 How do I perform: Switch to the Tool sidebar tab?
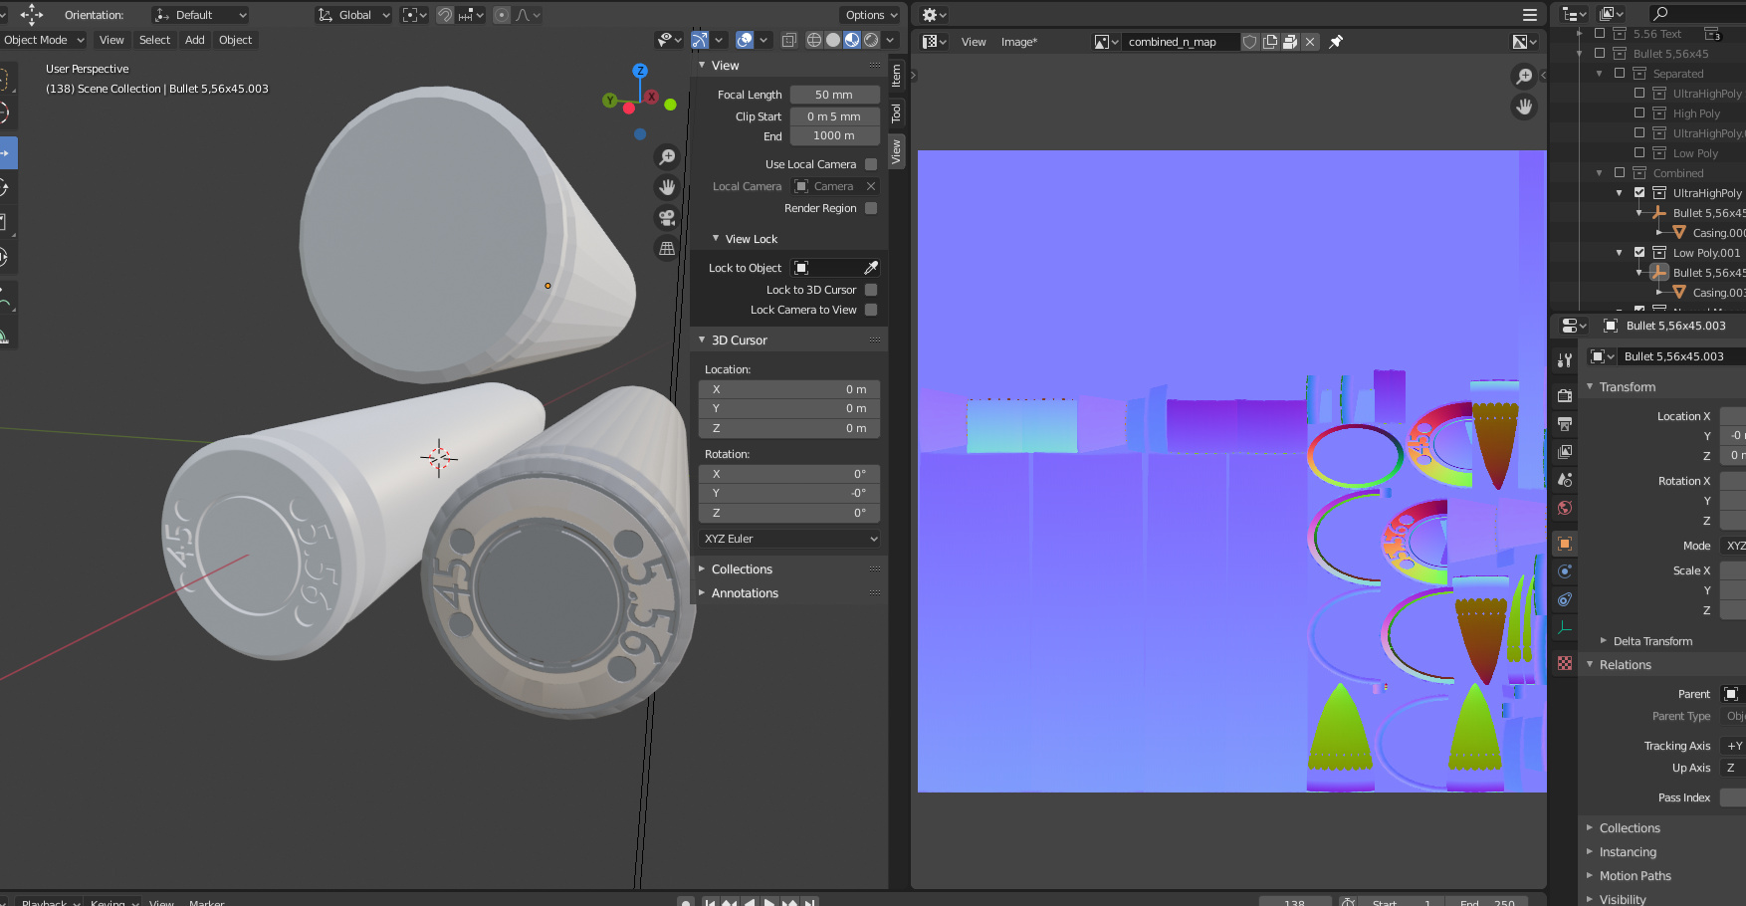pos(896,113)
